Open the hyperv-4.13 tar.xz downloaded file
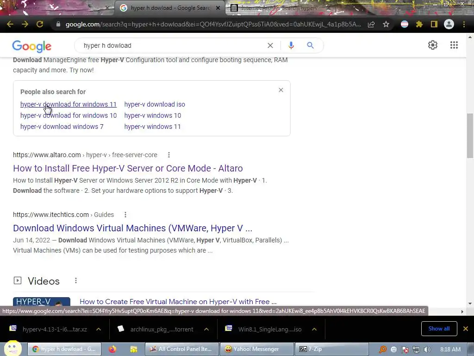The image size is (474, 356). tap(55, 330)
